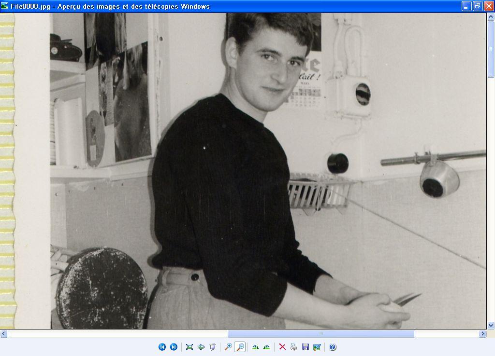Open the image for editing
The height and width of the screenshot is (356, 495).
click(317, 347)
